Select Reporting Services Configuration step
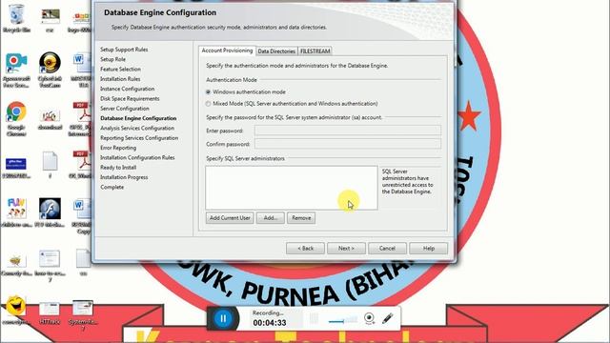 139,137
